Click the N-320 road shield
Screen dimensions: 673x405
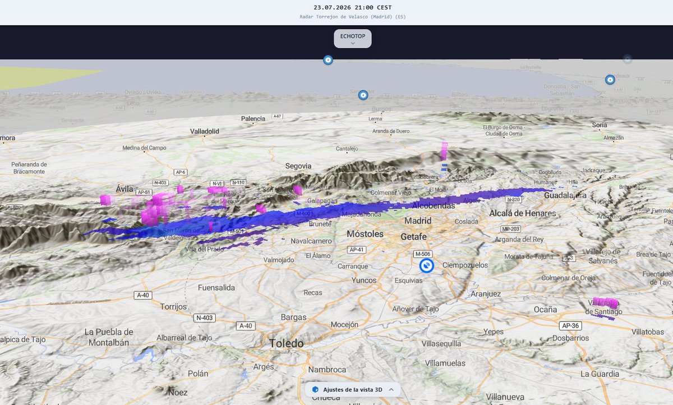(513, 200)
